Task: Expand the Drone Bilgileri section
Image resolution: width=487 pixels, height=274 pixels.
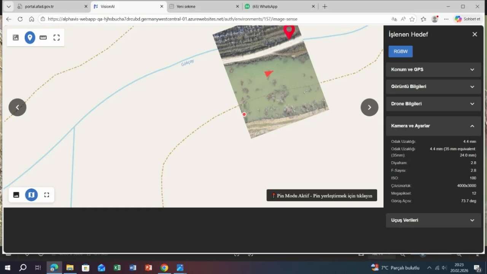Action: click(433, 104)
